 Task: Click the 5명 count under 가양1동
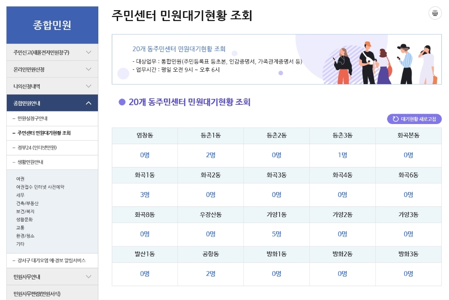pyautogui.click(x=277, y=234)
